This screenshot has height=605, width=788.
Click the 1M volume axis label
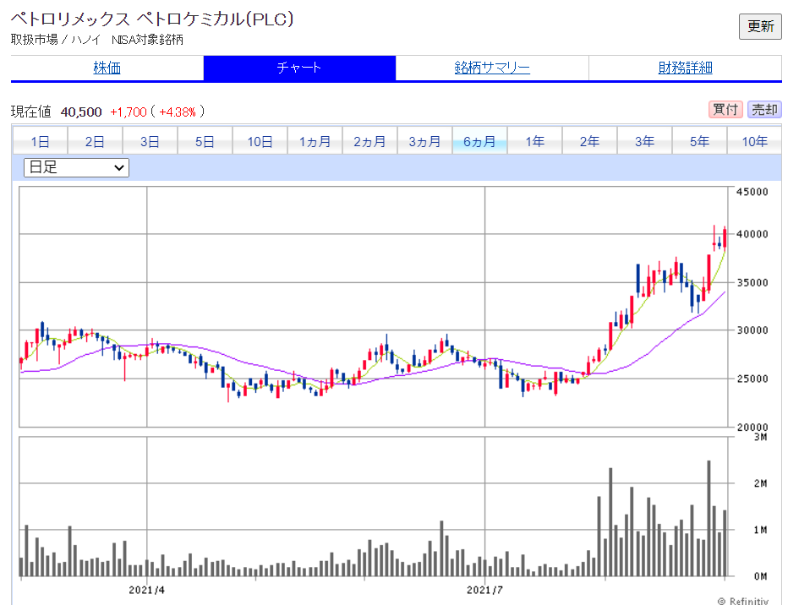(x=760, y=530)
